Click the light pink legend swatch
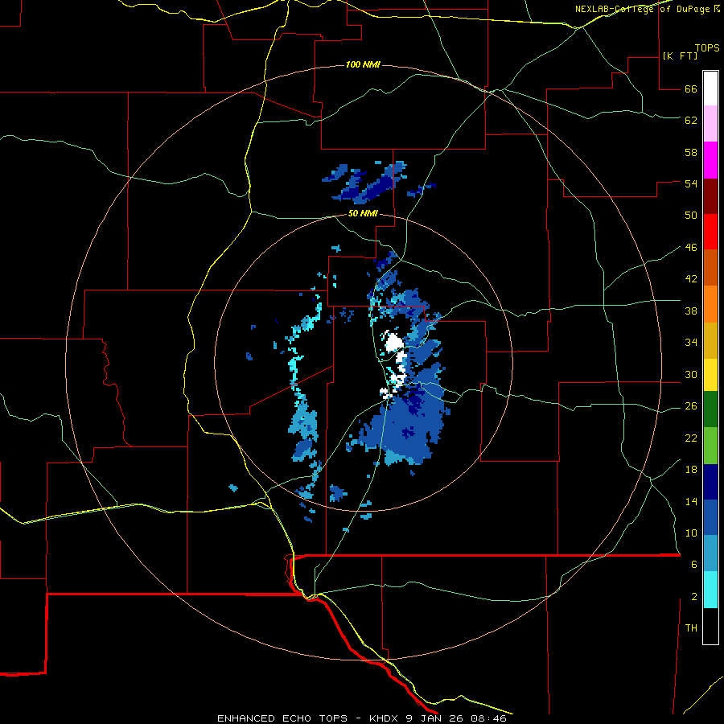Image resolution: width=724 pixels, height=724 pixels. coord(710,123)
